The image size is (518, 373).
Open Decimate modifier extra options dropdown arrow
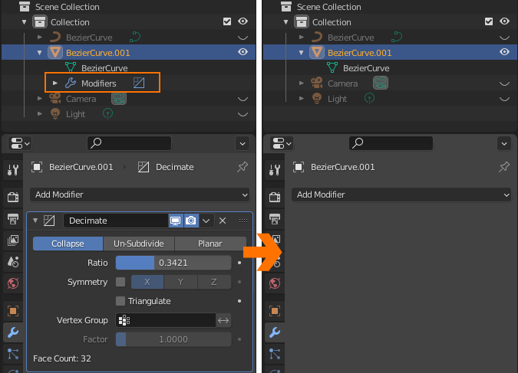(x=206, y=221)
